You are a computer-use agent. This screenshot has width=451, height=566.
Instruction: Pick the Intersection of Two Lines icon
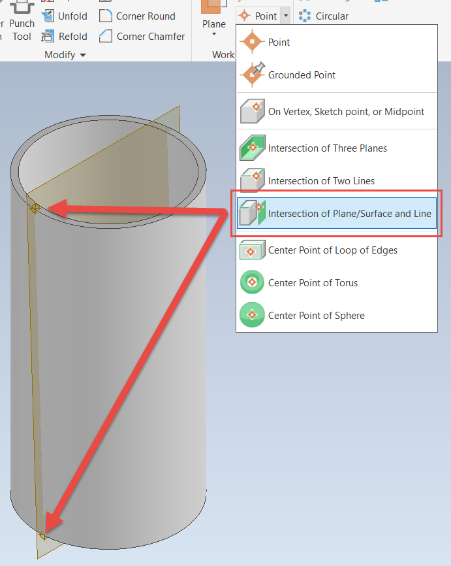[x=253, y=180]
